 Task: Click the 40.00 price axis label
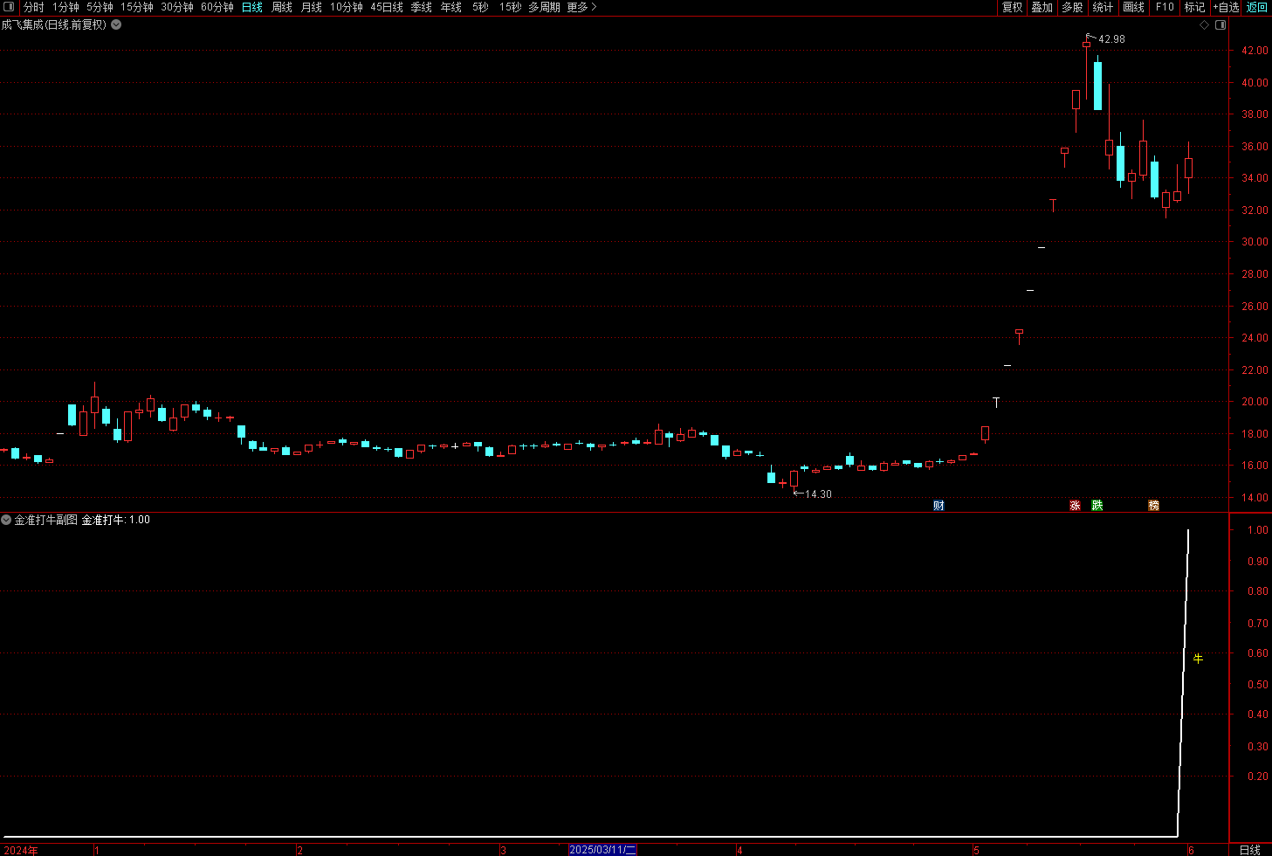[1255, 83]
